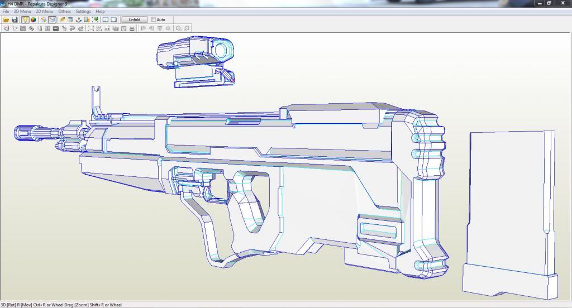The height and width of the screenshot is (308, 572).
Task: Click the align-bottom icon
Action: point(168,28)
